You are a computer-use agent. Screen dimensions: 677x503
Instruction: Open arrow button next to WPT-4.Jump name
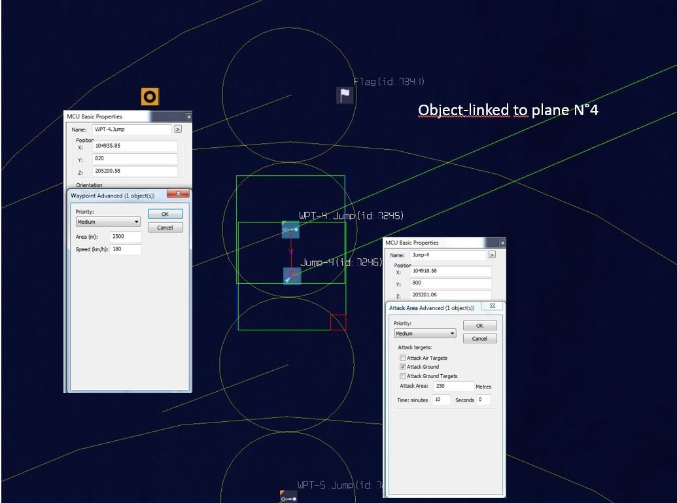(178, 129)
